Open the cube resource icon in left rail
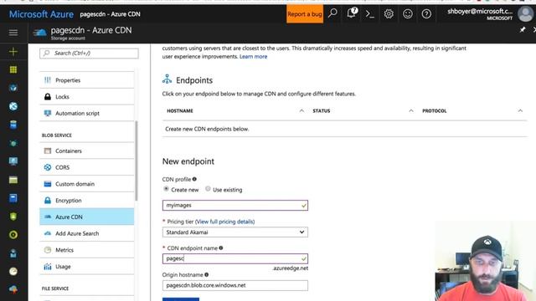 pos(13,88)
